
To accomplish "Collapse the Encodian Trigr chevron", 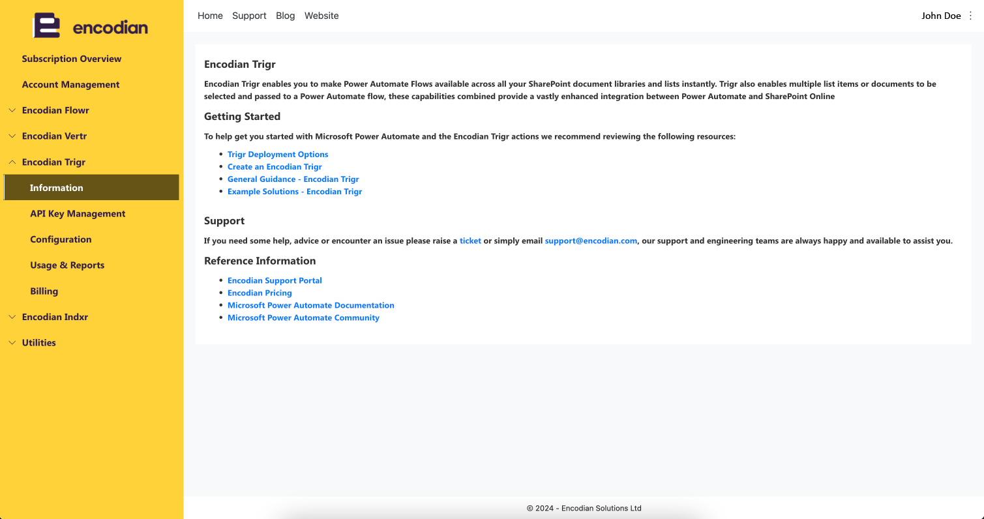I will pyautogui.click(x=12, y=162).
